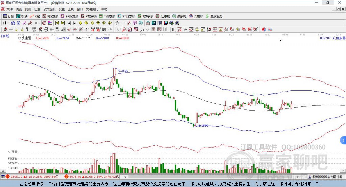The image size is (346, 187).
Task: Click the 日K线 label
Action: pos(5,36)
